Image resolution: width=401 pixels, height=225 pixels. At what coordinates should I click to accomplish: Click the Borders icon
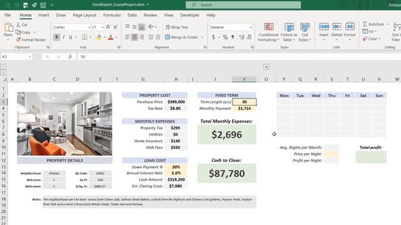point(85,37)
